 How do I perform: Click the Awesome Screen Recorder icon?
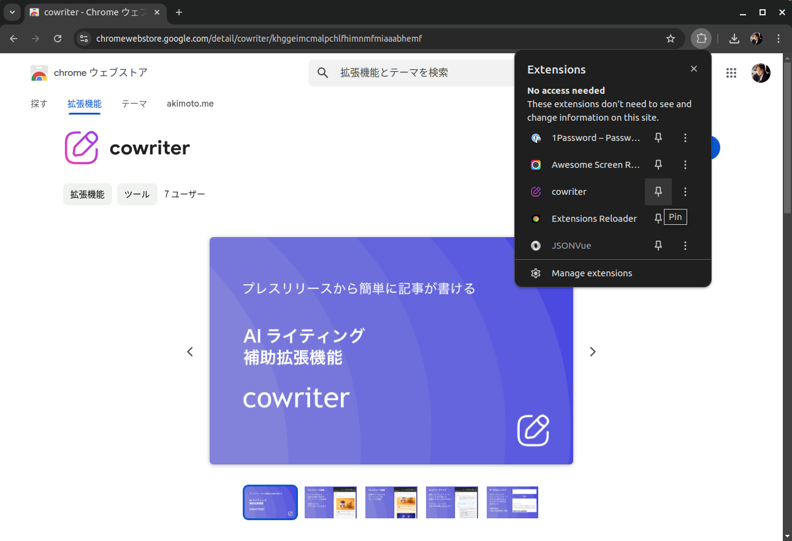[536, 165]
